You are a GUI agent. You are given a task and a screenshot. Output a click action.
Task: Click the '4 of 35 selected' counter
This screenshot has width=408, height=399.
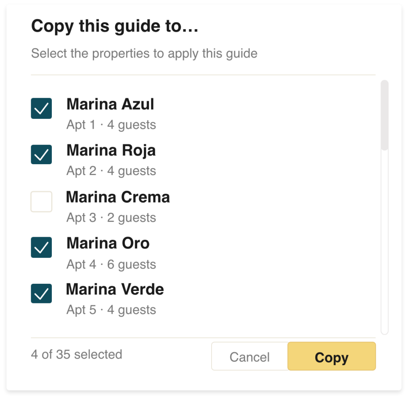(76, 354)
